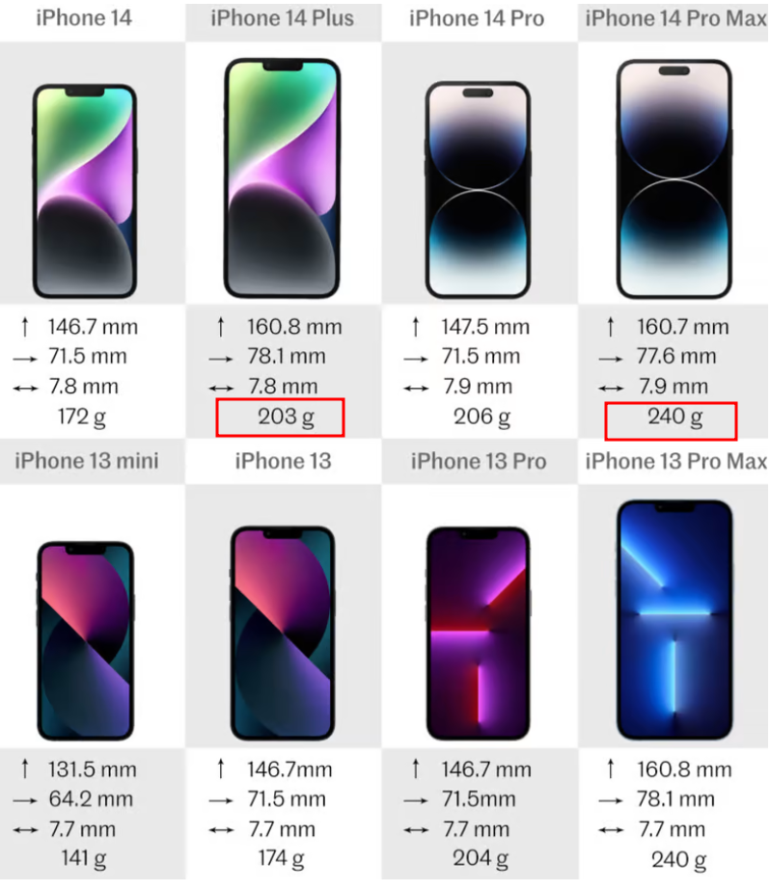The width and height of the screenshot is (770, 891).
Task: Click the iPhone 14 Pro Max heading
Action: (675, 18)
